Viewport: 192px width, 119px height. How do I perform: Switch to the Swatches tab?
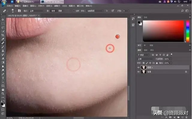point(145,17)
